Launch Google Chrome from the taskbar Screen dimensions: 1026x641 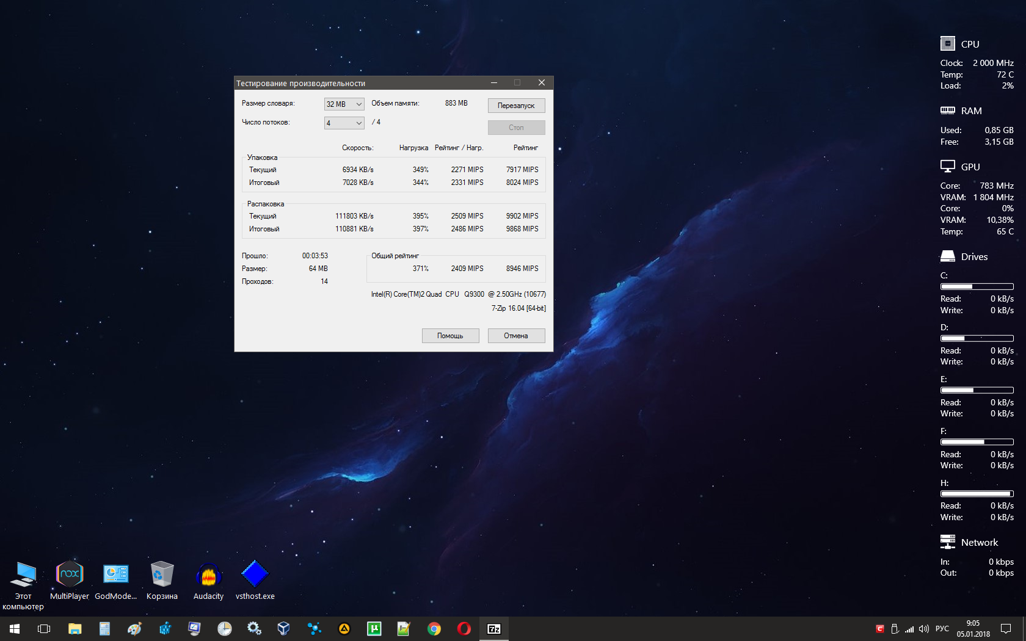[434, 629]
